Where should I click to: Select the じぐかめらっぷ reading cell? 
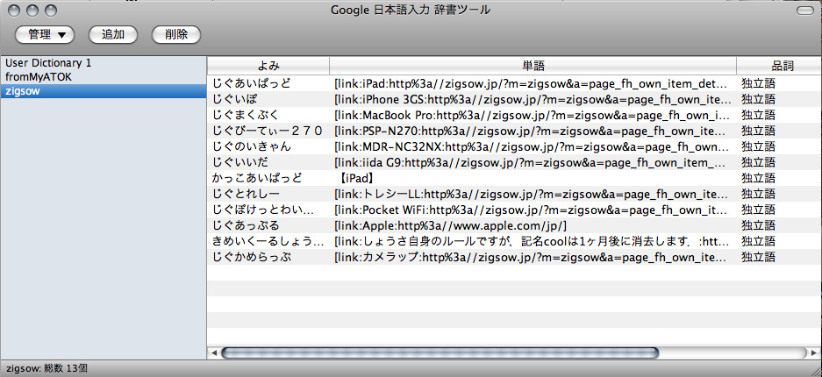(268, 257)
